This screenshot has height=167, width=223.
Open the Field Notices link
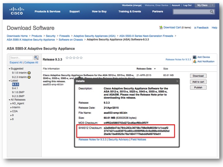(x=138, y=139)
